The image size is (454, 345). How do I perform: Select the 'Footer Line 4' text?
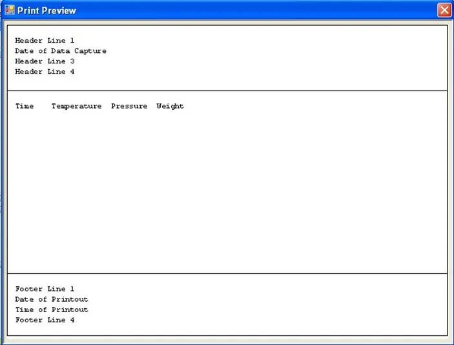[45, 320]
